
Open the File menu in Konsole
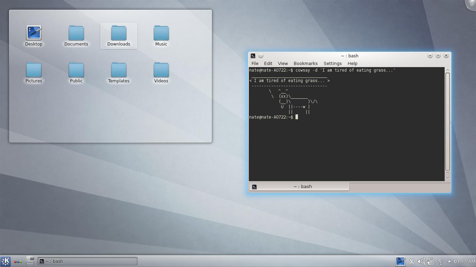pyautogui.click(x=255, y=64)
